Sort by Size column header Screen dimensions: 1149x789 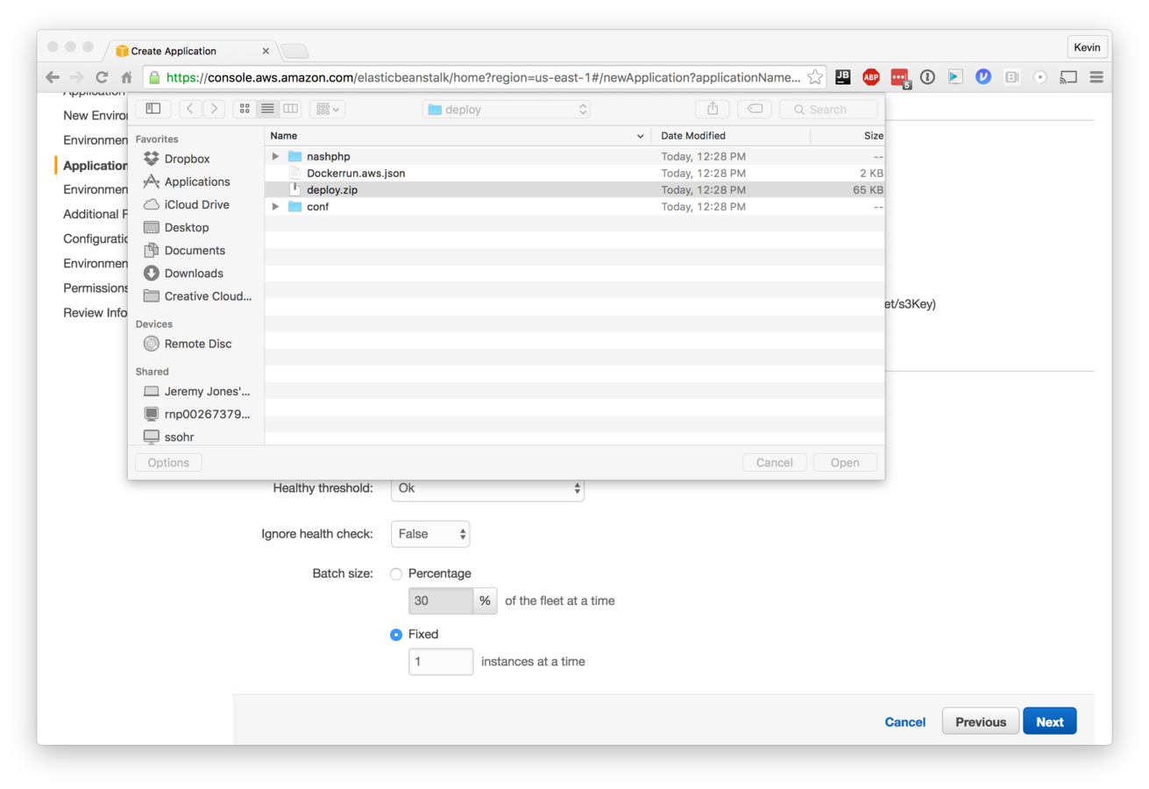coord(848,136)
